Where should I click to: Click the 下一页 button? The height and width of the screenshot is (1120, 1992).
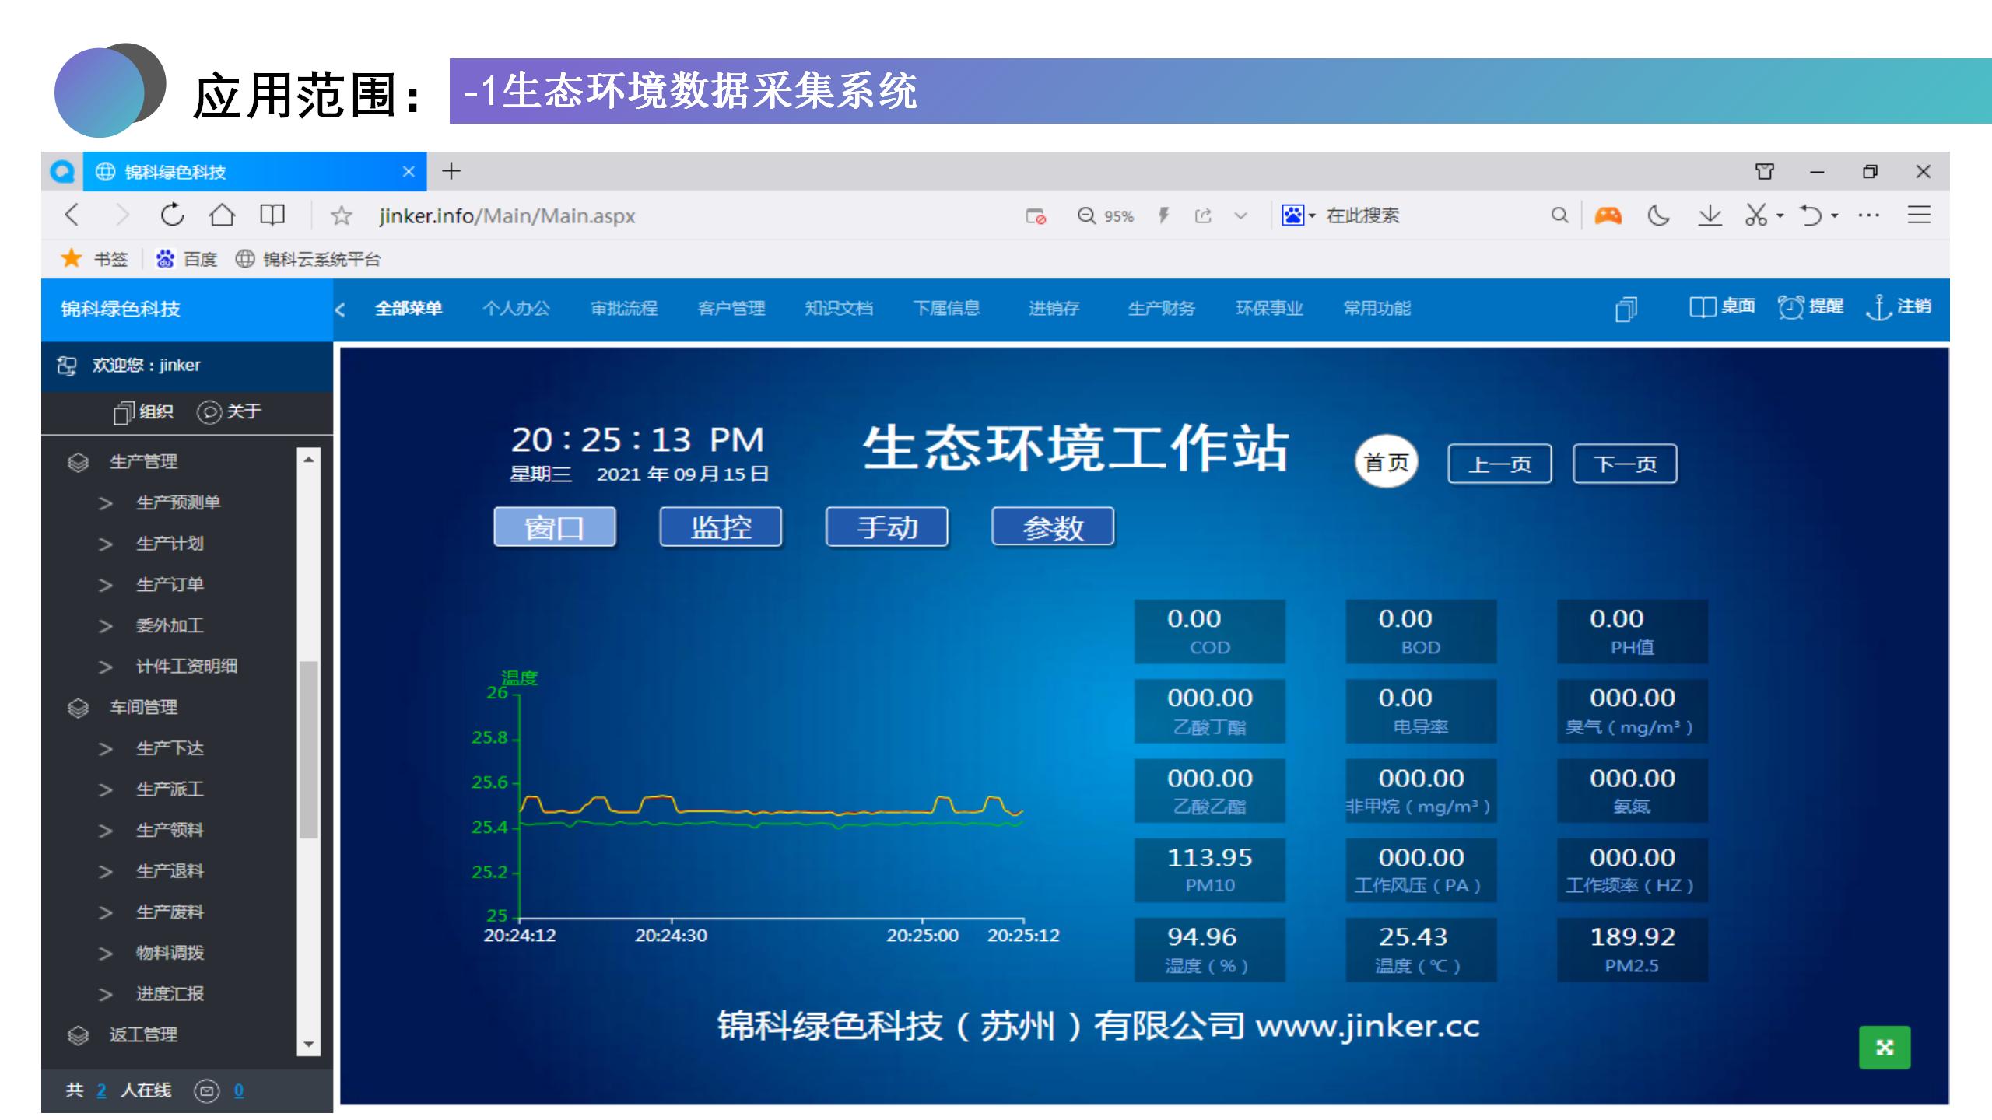[x=1624, y=464]
